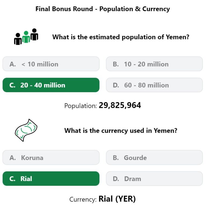
Task: Choose answer B, 10 - 20 million
Action: [x=154, y=64]
